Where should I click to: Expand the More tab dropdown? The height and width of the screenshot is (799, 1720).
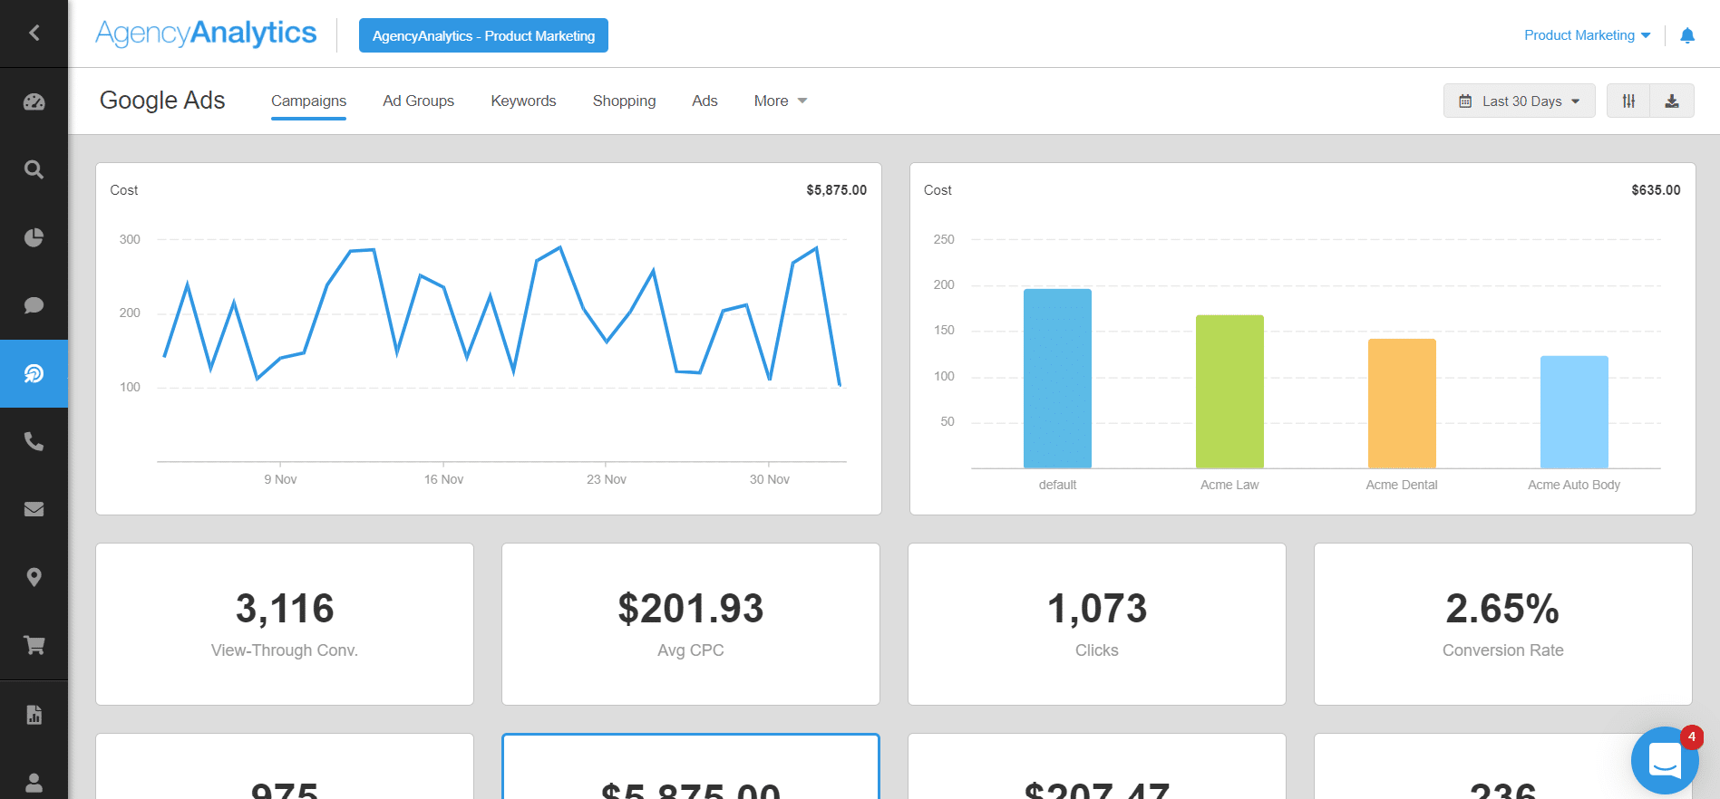780,101
